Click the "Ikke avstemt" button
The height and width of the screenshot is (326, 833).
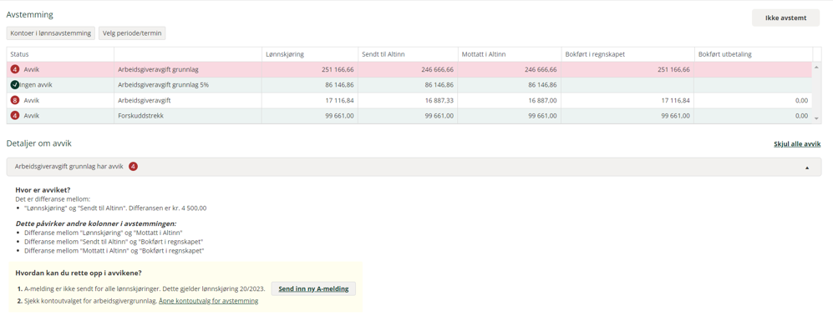[x=785, y=18]
